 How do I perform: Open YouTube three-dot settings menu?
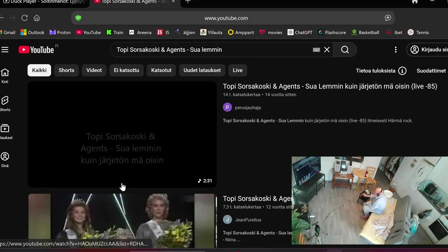pyautogui.click(x=396, y=50)
